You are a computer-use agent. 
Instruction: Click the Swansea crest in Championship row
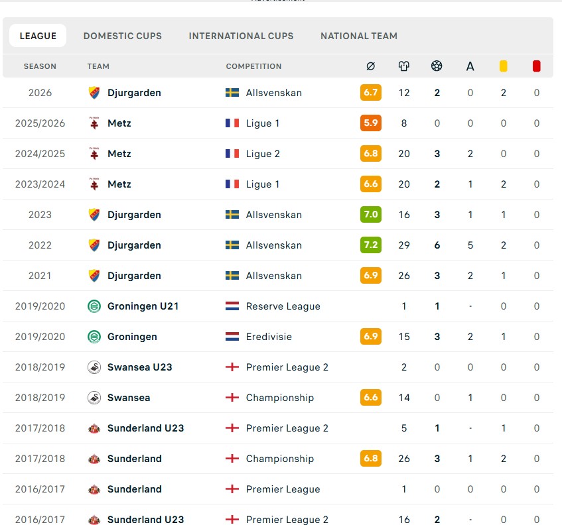point(94,398)
